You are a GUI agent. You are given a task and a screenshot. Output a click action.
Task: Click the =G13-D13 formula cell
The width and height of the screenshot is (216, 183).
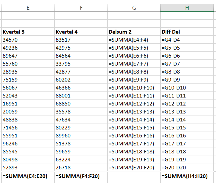[187, 112]
